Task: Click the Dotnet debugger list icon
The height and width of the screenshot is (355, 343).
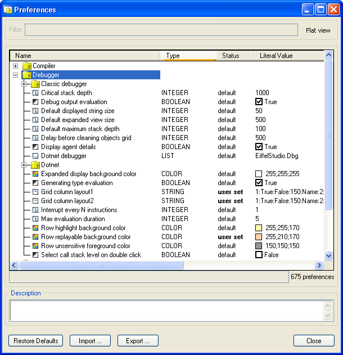Action: point(35,156)
